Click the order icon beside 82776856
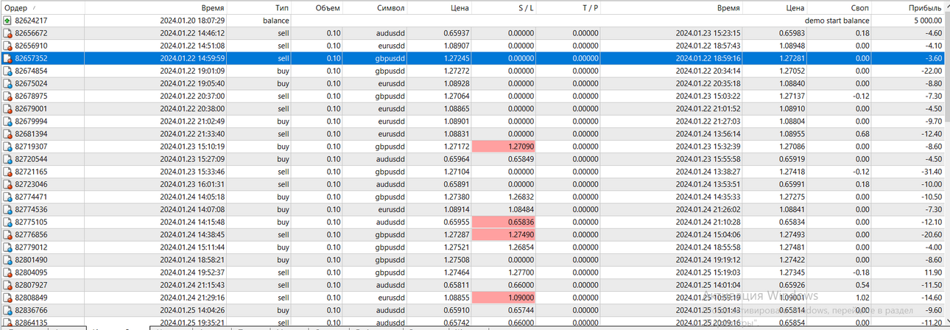Viewport: 950px width, 330px height. (x=7, y=234)
